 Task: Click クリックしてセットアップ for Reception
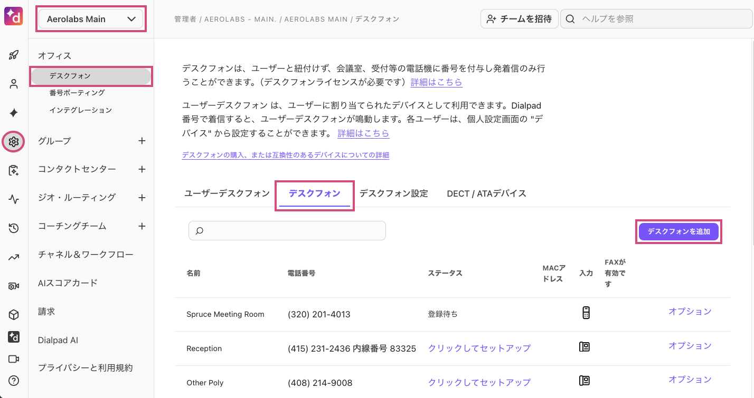click(x=479, y=348)
